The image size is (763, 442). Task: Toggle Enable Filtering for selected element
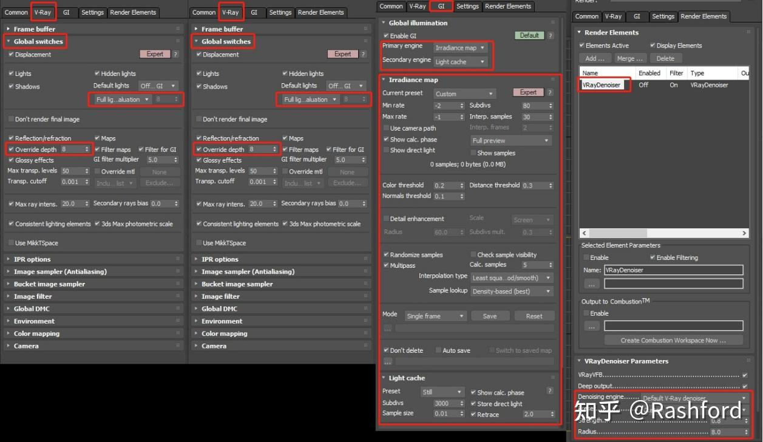click(x=653, y=257)
